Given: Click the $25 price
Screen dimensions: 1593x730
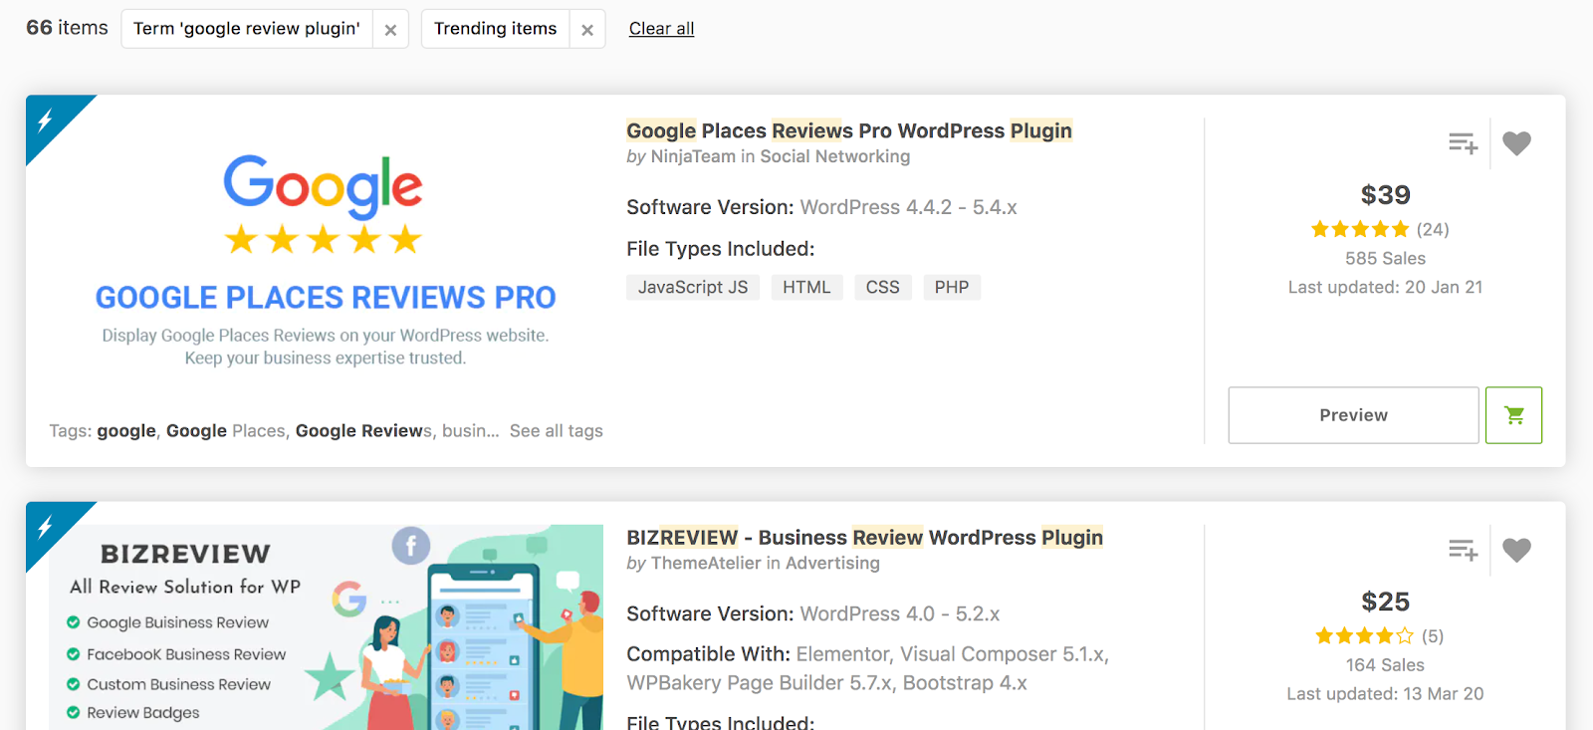Looking at the screenshot, I should tap(1385, 602).
